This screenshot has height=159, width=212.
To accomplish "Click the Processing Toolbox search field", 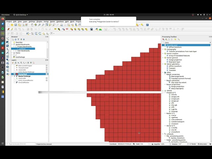I will click(186, 43).
